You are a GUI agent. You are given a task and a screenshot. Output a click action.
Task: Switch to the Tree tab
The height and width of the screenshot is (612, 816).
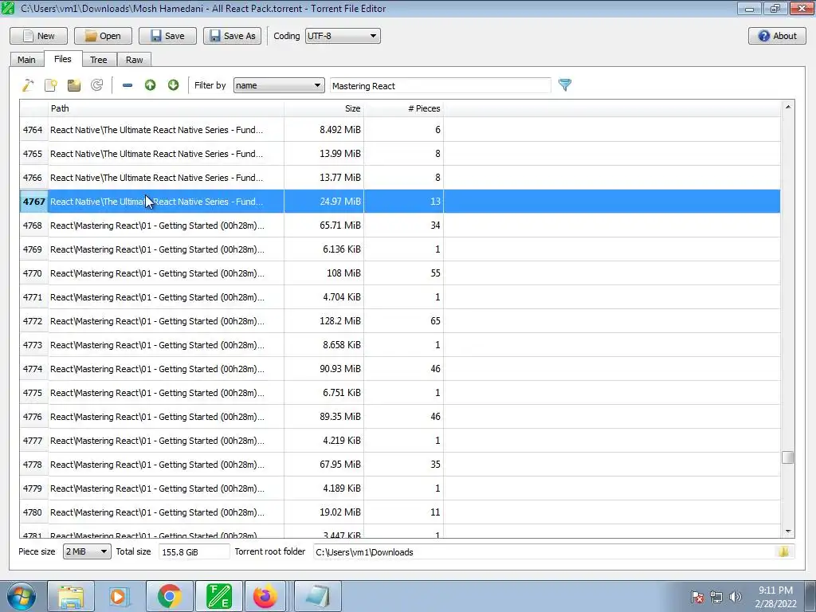click(98, 60)
